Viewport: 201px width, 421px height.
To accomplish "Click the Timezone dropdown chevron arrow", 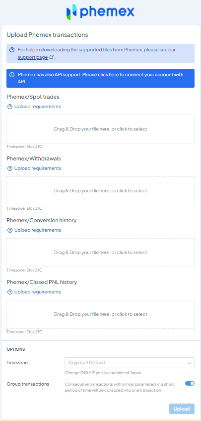I will point(189,363).
